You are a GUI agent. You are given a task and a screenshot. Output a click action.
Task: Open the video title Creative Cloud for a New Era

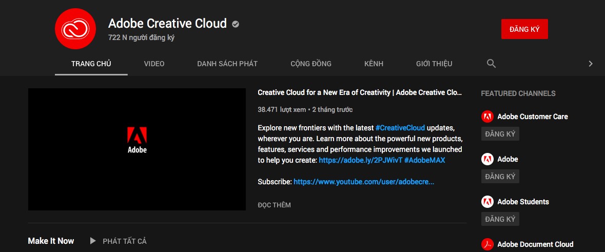(x=360, y=93)
